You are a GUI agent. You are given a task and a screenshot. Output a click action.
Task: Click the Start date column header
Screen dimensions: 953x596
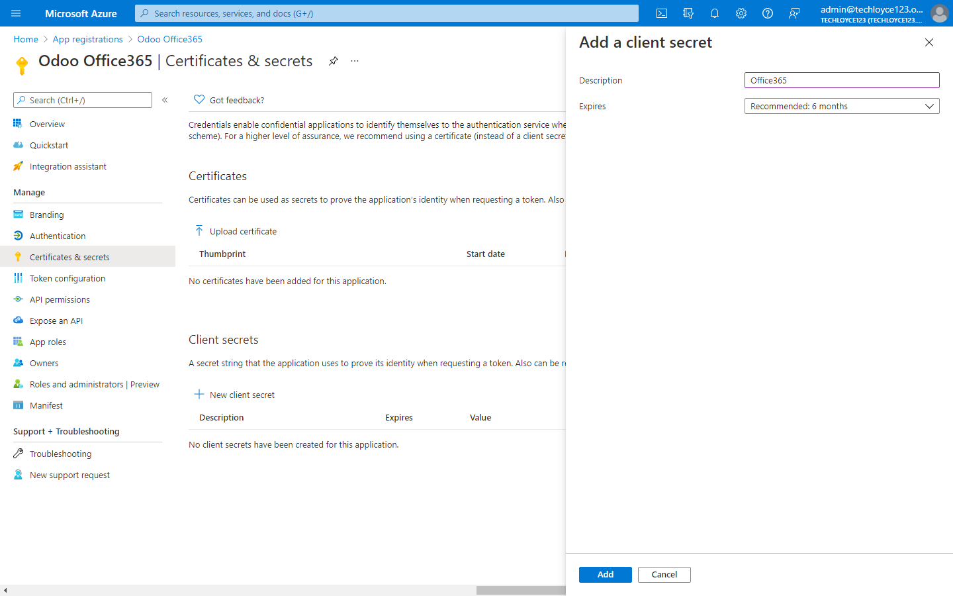click(x=486, y=254)
